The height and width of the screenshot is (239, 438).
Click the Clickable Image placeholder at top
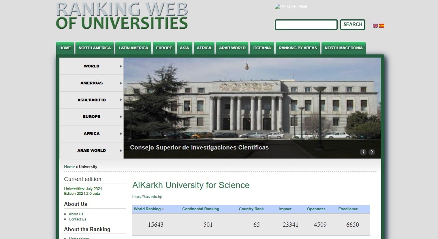click(x=291, y=6)
